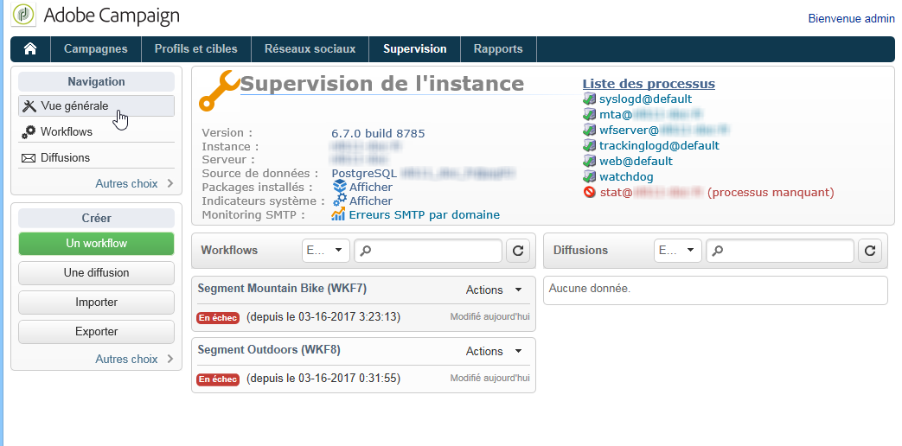The image size is (902, 446).
Task: Open the Campagnes tab
Action: pyautogui.click(x=96, y=49)
